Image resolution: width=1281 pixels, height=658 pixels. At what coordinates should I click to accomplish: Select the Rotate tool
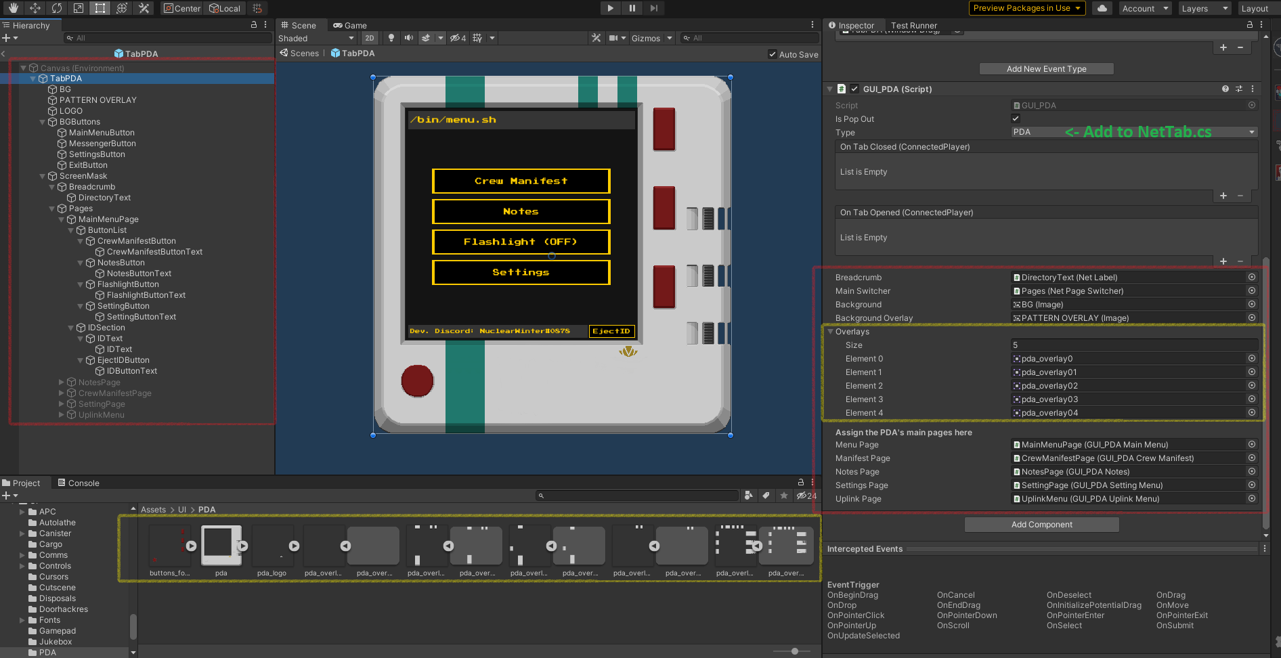pyautogui.click(x=57, y=8)
